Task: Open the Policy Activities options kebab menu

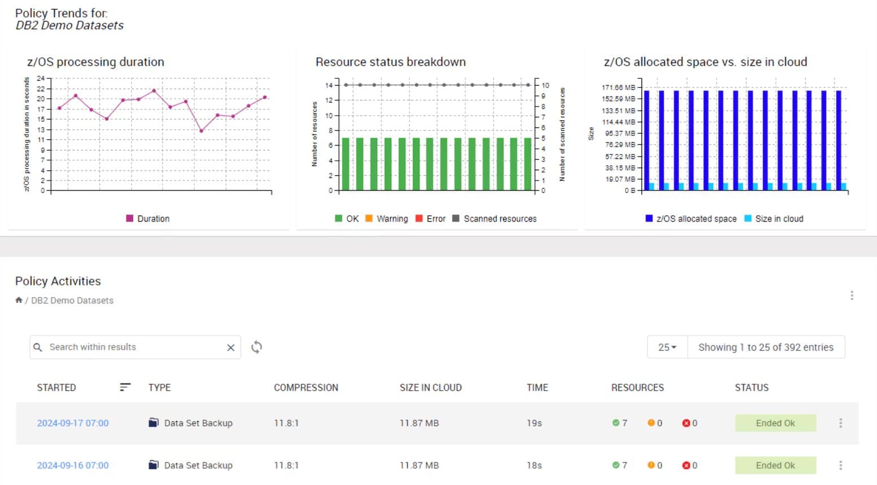Action: click(852, 295)
